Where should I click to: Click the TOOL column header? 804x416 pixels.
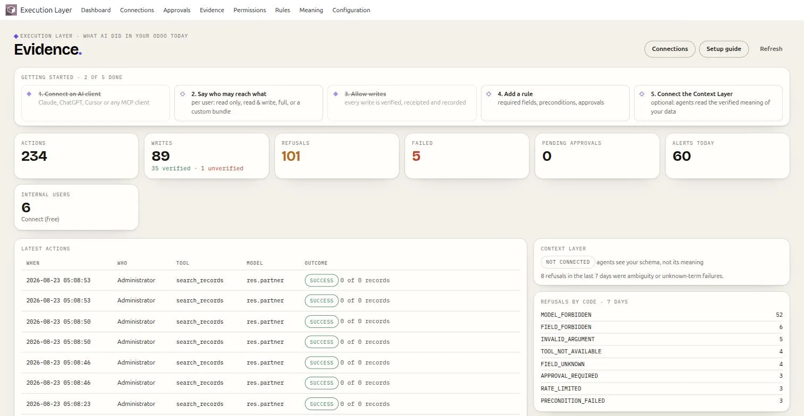click(x=183, y=263)
